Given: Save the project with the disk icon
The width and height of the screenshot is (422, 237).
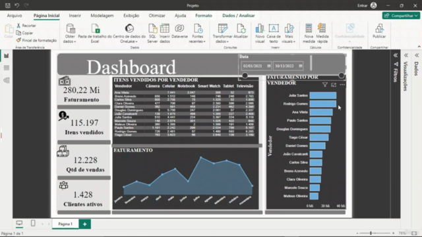Looking at the screenshot, I should pos(7,5).
